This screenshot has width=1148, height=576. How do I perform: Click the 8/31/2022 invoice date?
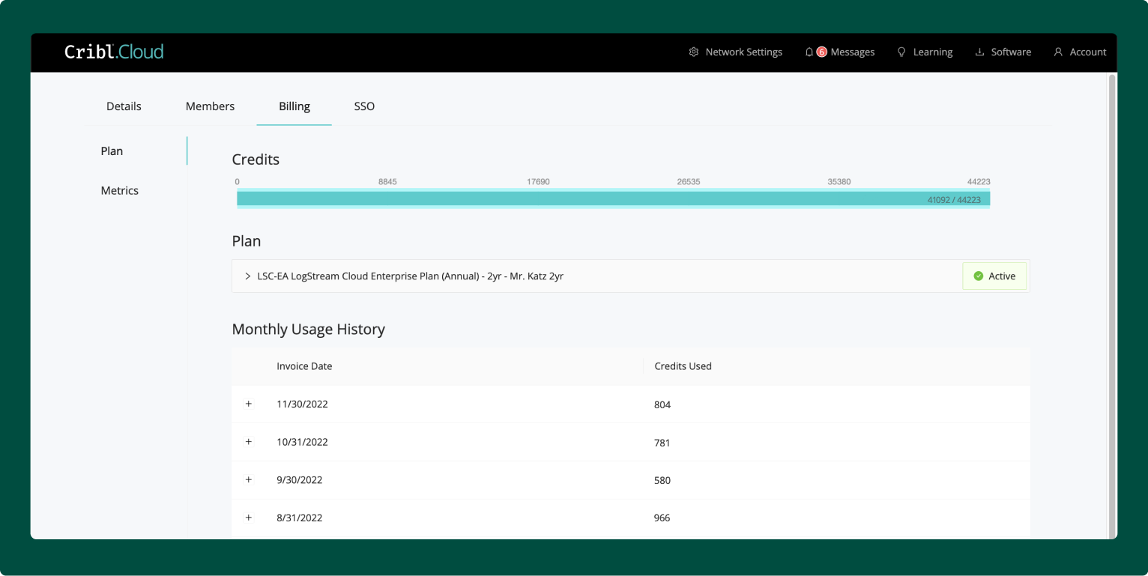click(x=299, y=518)
